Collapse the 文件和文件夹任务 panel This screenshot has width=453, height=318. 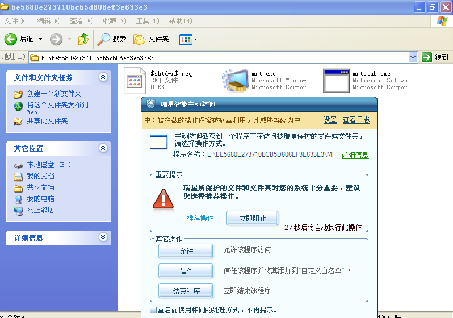103,77
